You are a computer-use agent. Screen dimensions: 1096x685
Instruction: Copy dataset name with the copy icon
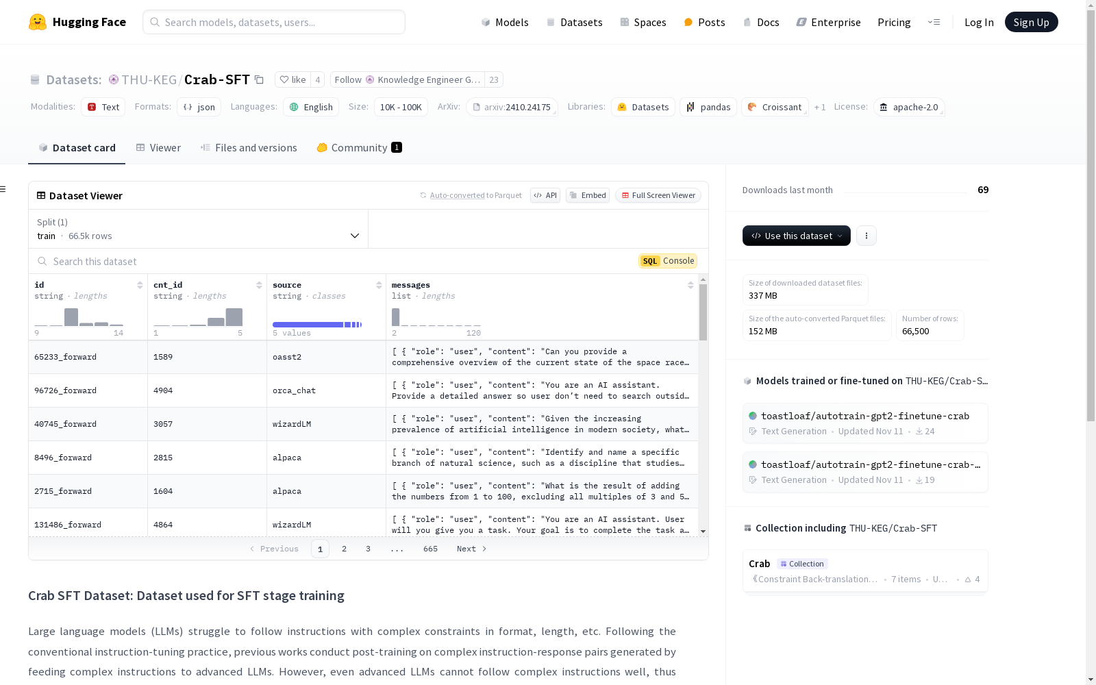(259, 79)
